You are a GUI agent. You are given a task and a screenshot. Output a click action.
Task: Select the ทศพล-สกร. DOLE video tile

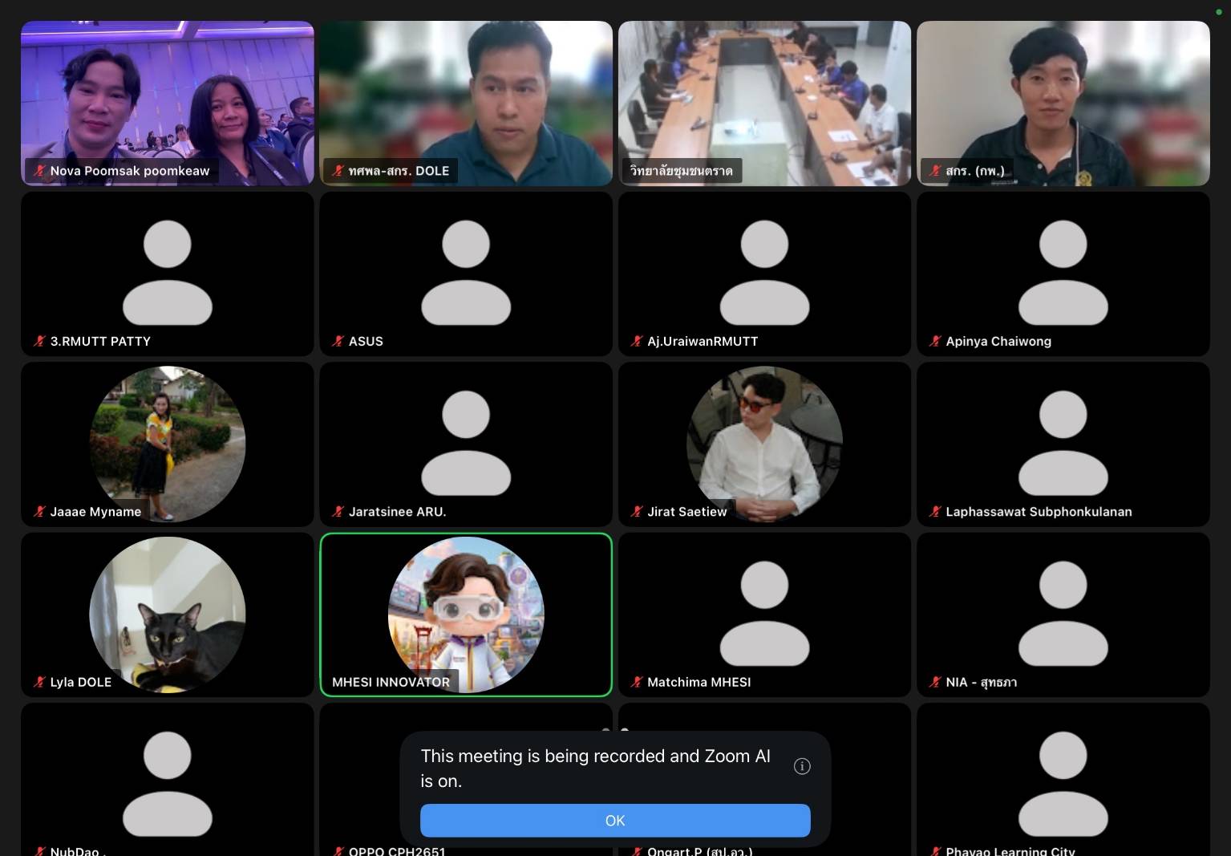466,103
